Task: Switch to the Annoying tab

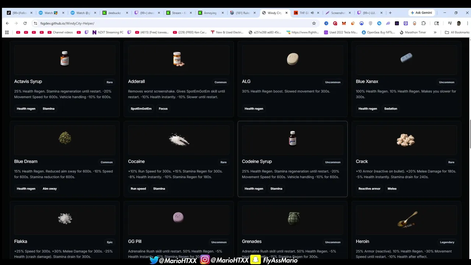Action: [x=210, y=13]
